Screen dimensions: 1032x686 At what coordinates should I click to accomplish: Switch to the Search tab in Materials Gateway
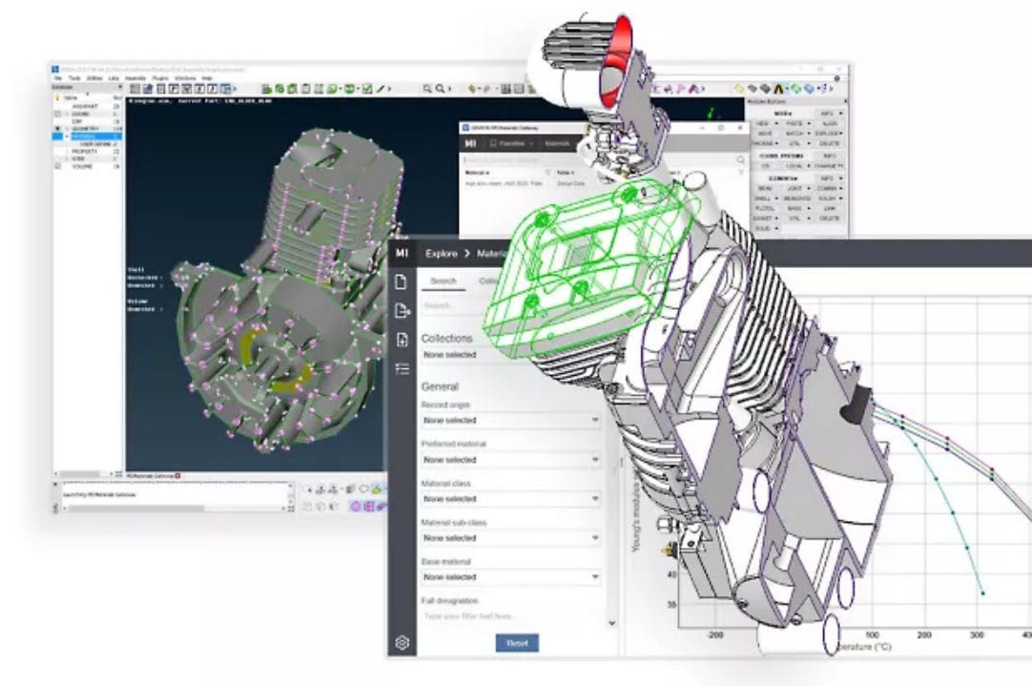[x=442, y=281]
